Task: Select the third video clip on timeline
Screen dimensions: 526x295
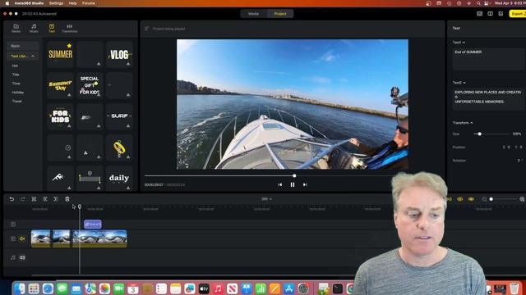Action: pyautogui.click(x=100, y=238)
